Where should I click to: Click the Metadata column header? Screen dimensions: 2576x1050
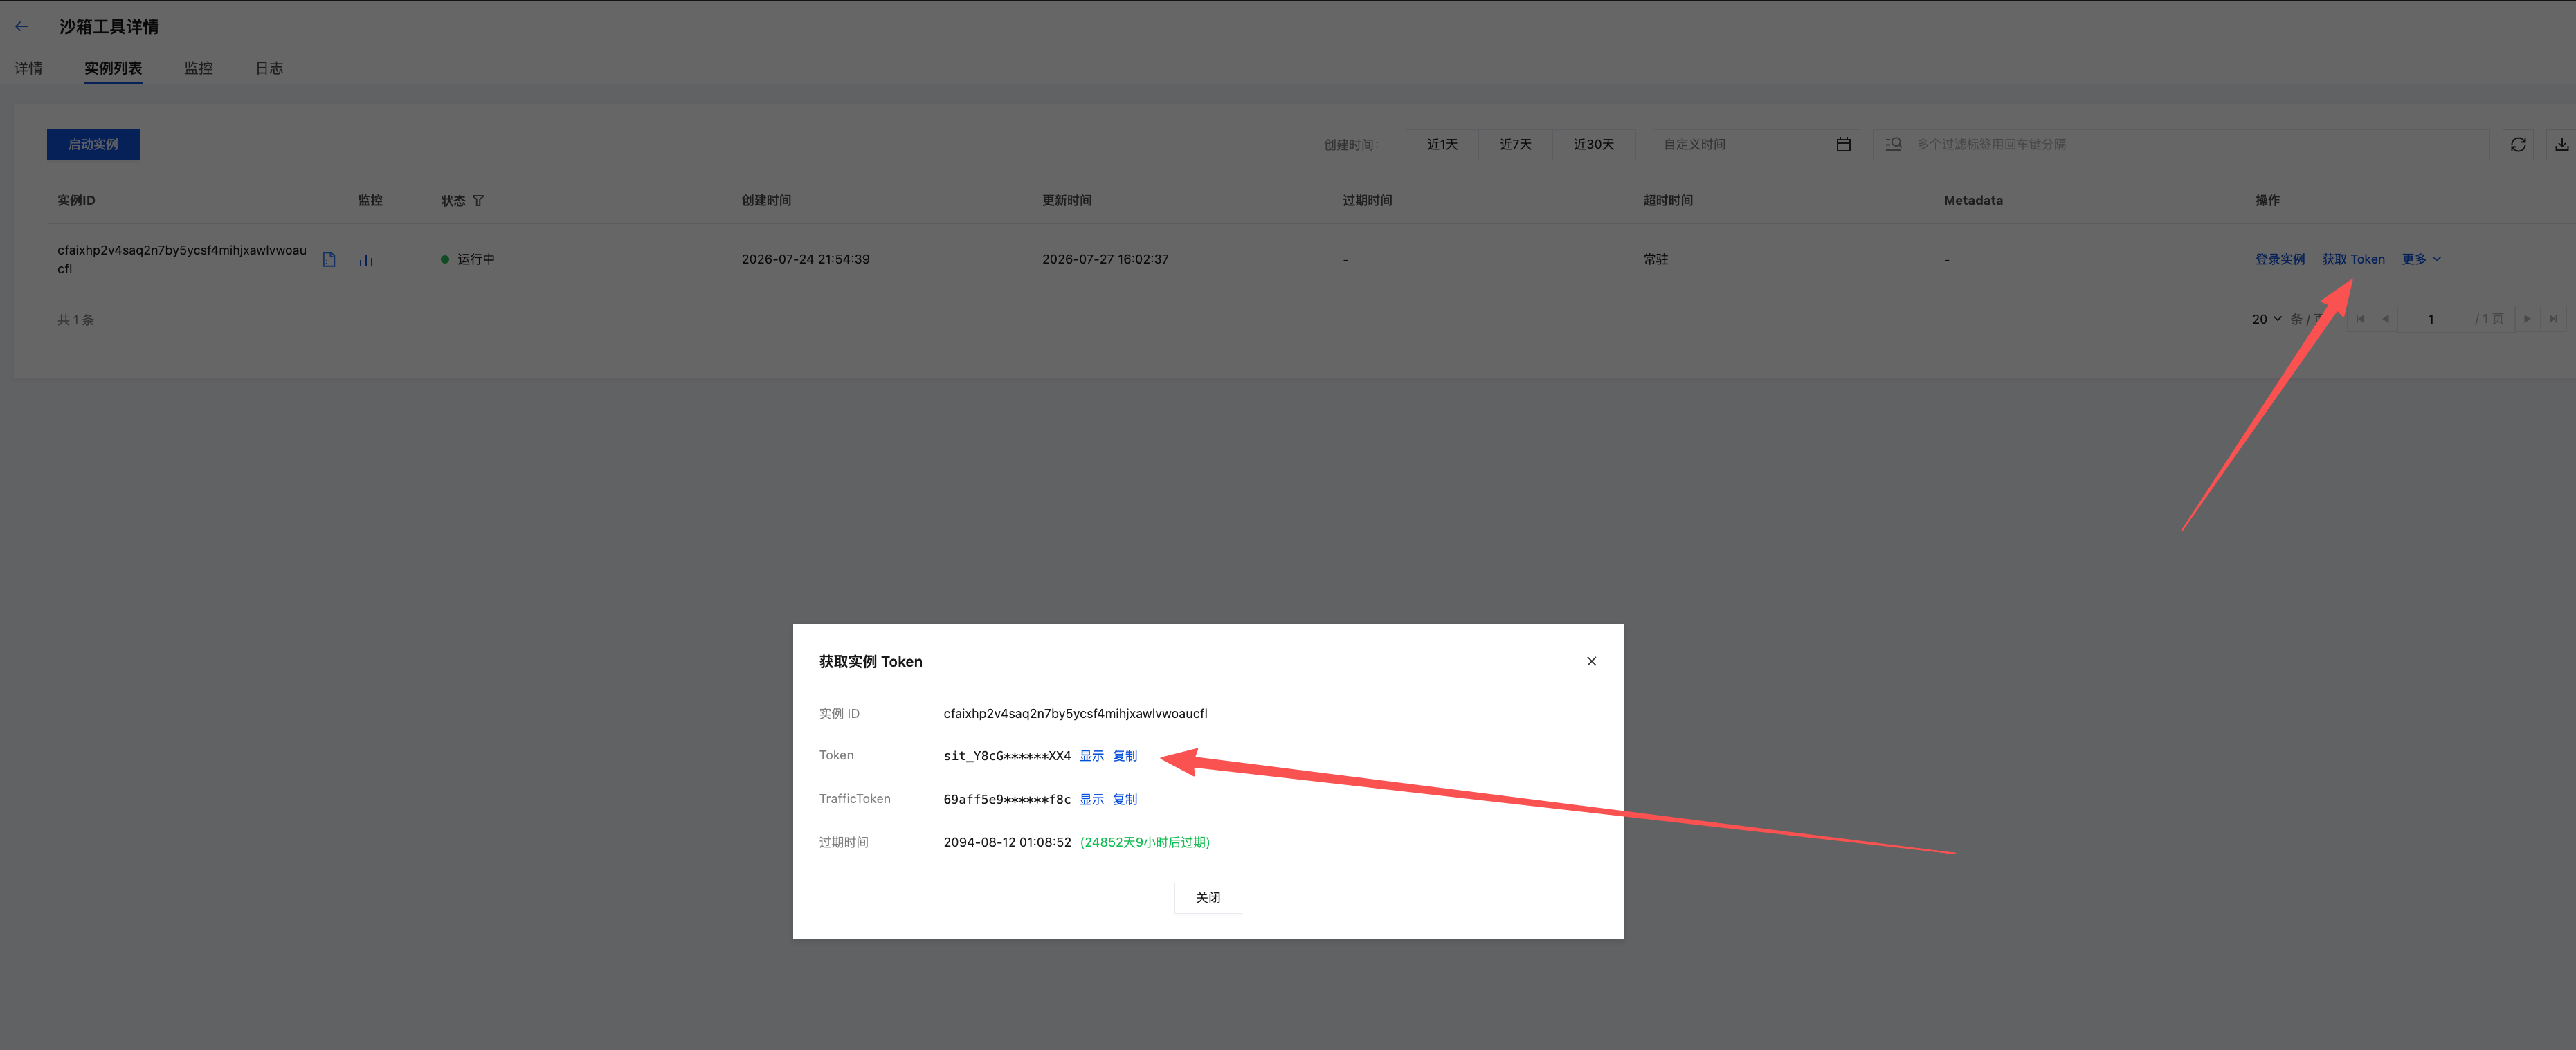(1973, 201)
